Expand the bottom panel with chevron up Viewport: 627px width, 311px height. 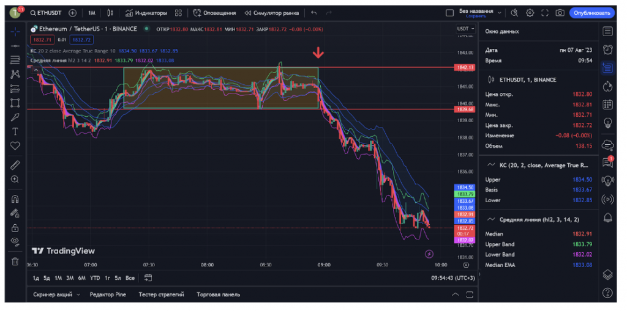[x=455, y=295]
